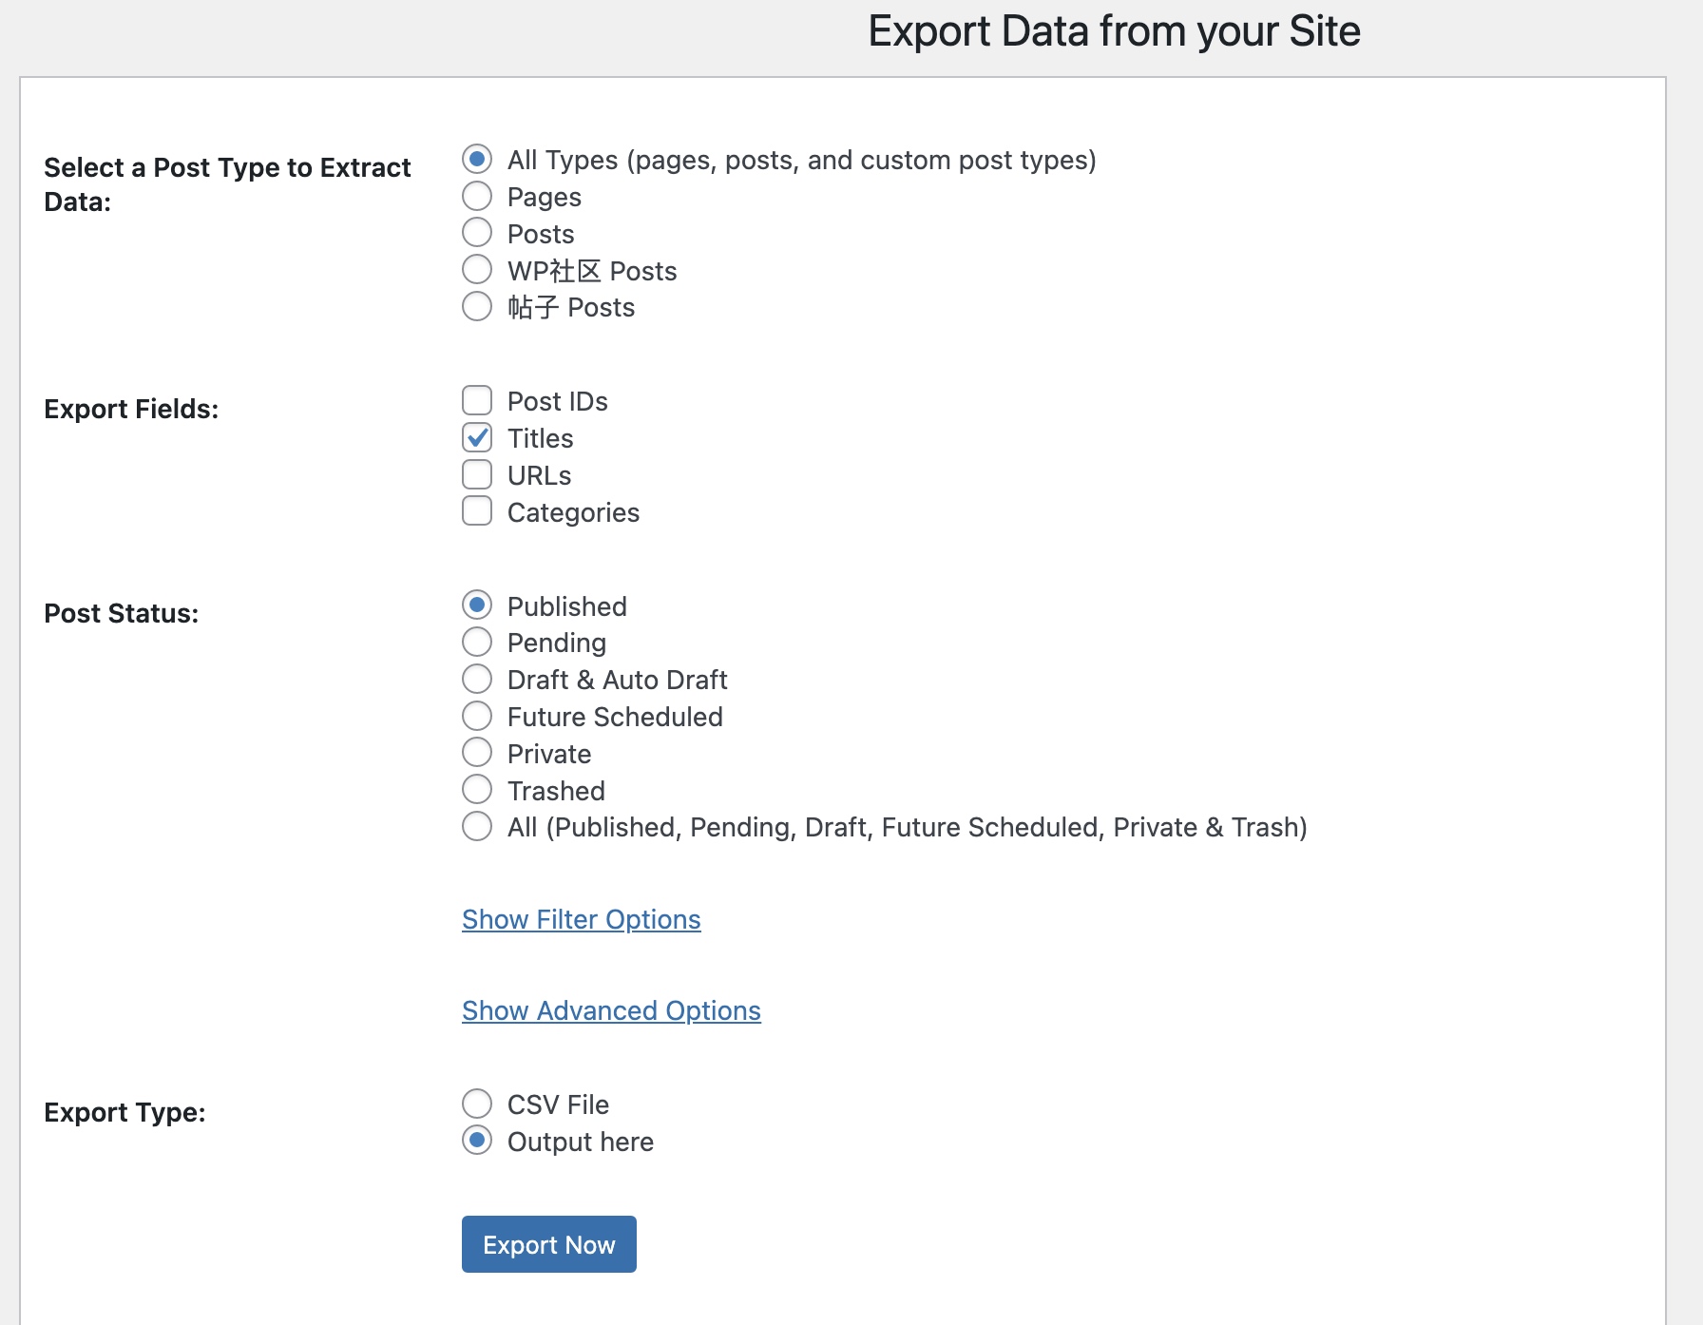Viewport: 1703px width, 1325px height.
Task: Enable the URLs export field checkbox
Action: (x=477, y=474)
